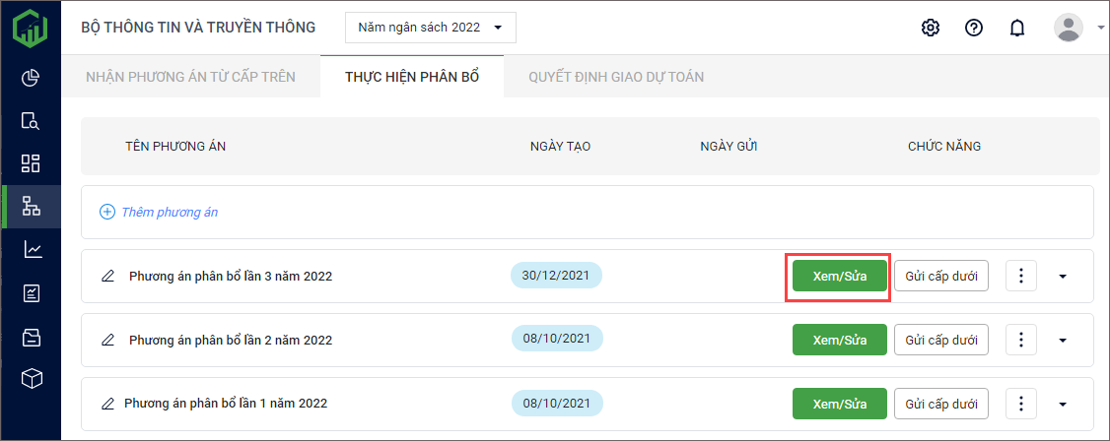
Task: Switch to Nhận phương án từ cấp trên tab
Action: pyautogui.click(x=190, y=77)
